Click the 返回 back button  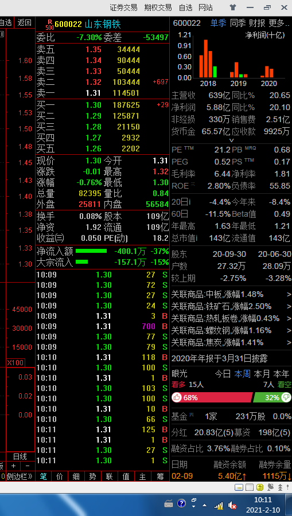[x=24, y=23]
